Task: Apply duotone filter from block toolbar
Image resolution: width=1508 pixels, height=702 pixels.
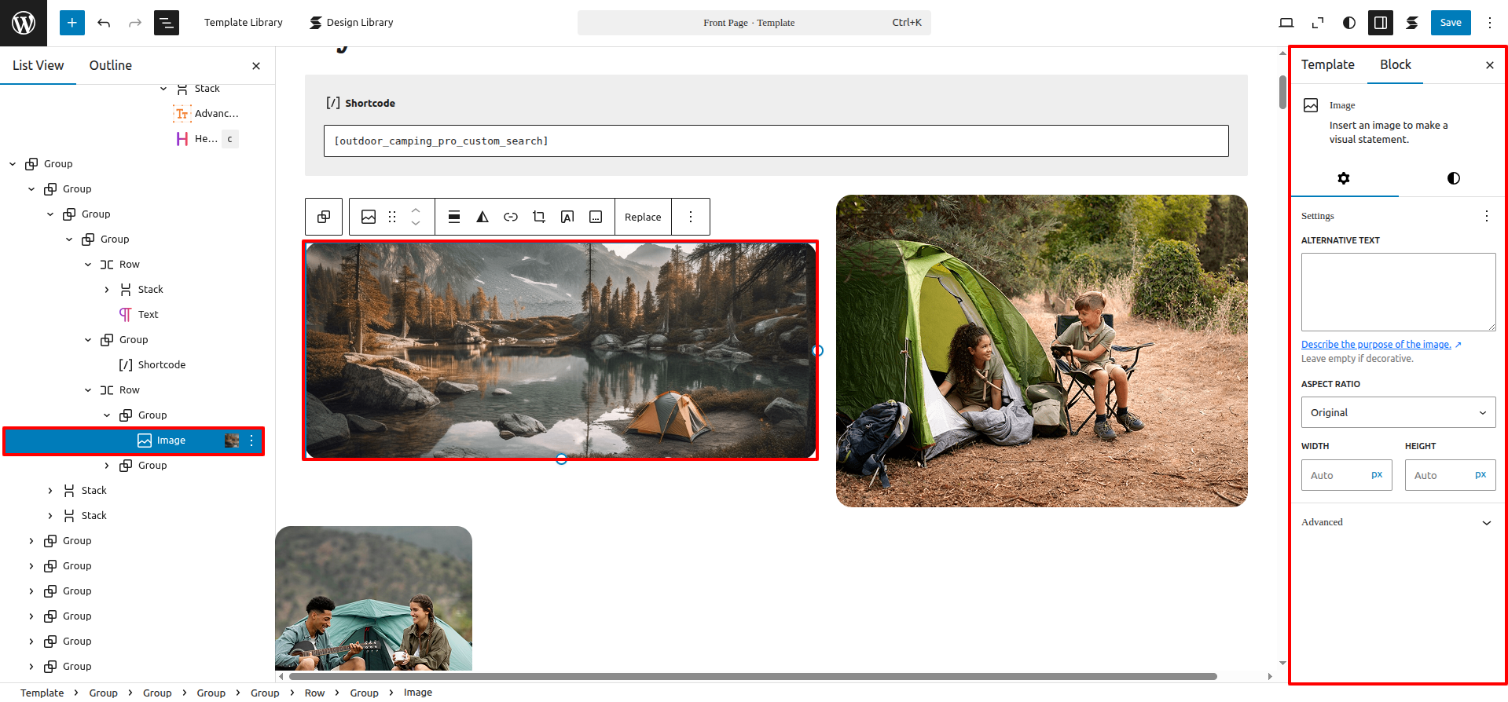Action: click(482, 217)
